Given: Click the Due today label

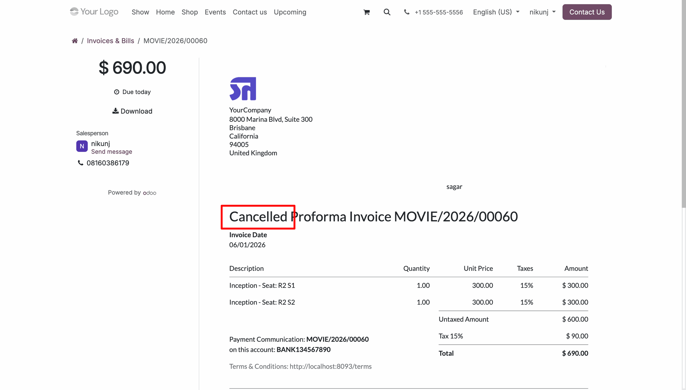Looking at the screenshot, I should pyautogui.click(x=136, y=92).
